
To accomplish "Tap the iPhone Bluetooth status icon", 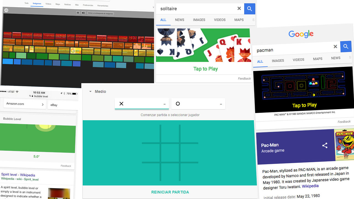I will pos(64,93).
